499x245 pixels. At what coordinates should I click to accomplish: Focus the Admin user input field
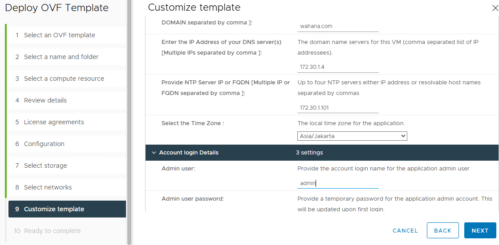337,183
